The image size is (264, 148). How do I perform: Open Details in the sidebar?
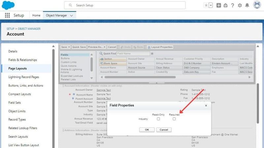pyautogui.click(x=13, y=51)
